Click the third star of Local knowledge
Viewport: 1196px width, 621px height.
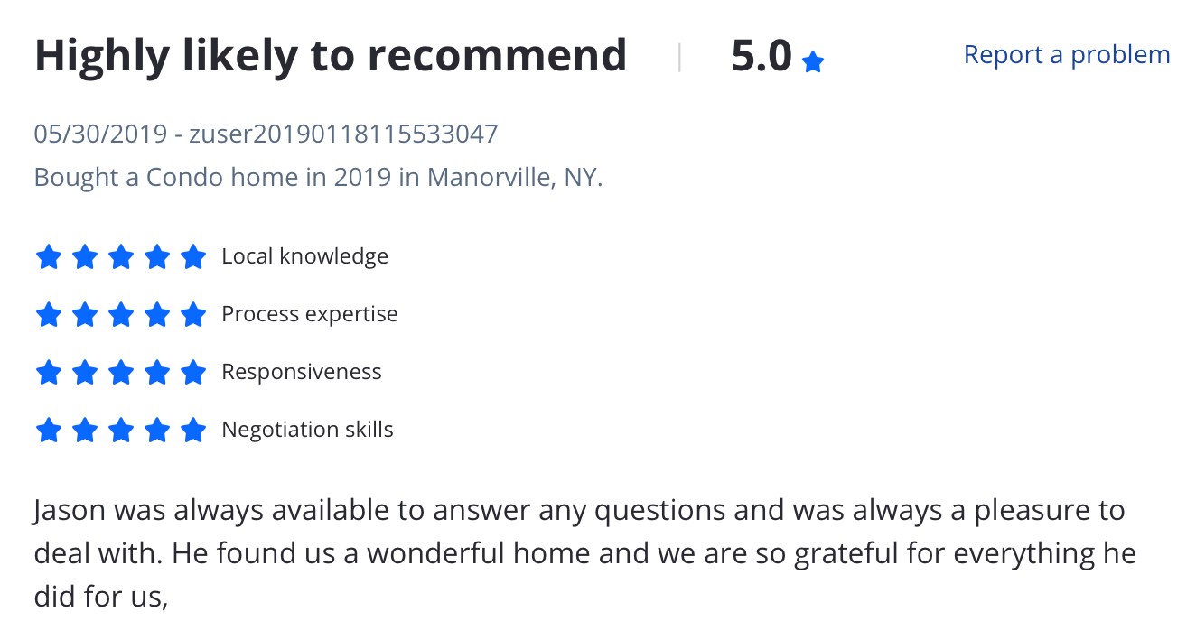121,257
